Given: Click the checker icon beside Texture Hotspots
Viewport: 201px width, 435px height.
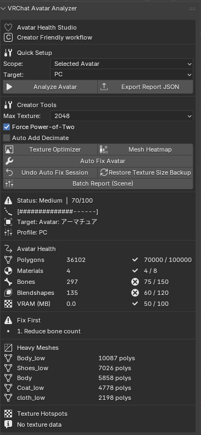Looking at the screenshot, I should click(9, 414).
